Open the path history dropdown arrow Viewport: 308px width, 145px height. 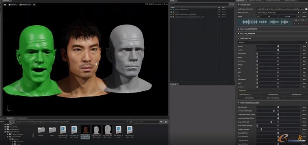tap(127, 122)
